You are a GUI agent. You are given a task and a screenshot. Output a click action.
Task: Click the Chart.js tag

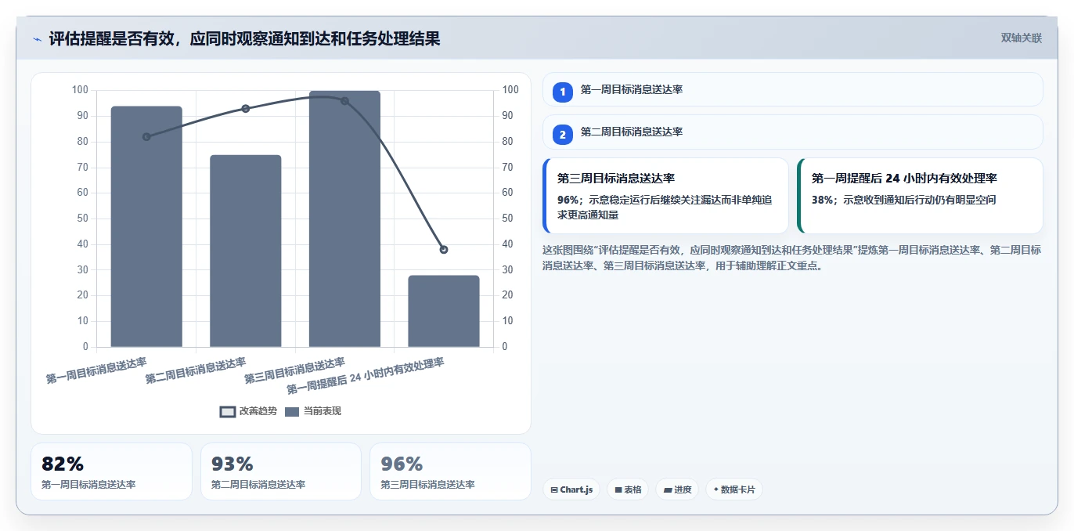coord(571,489)
